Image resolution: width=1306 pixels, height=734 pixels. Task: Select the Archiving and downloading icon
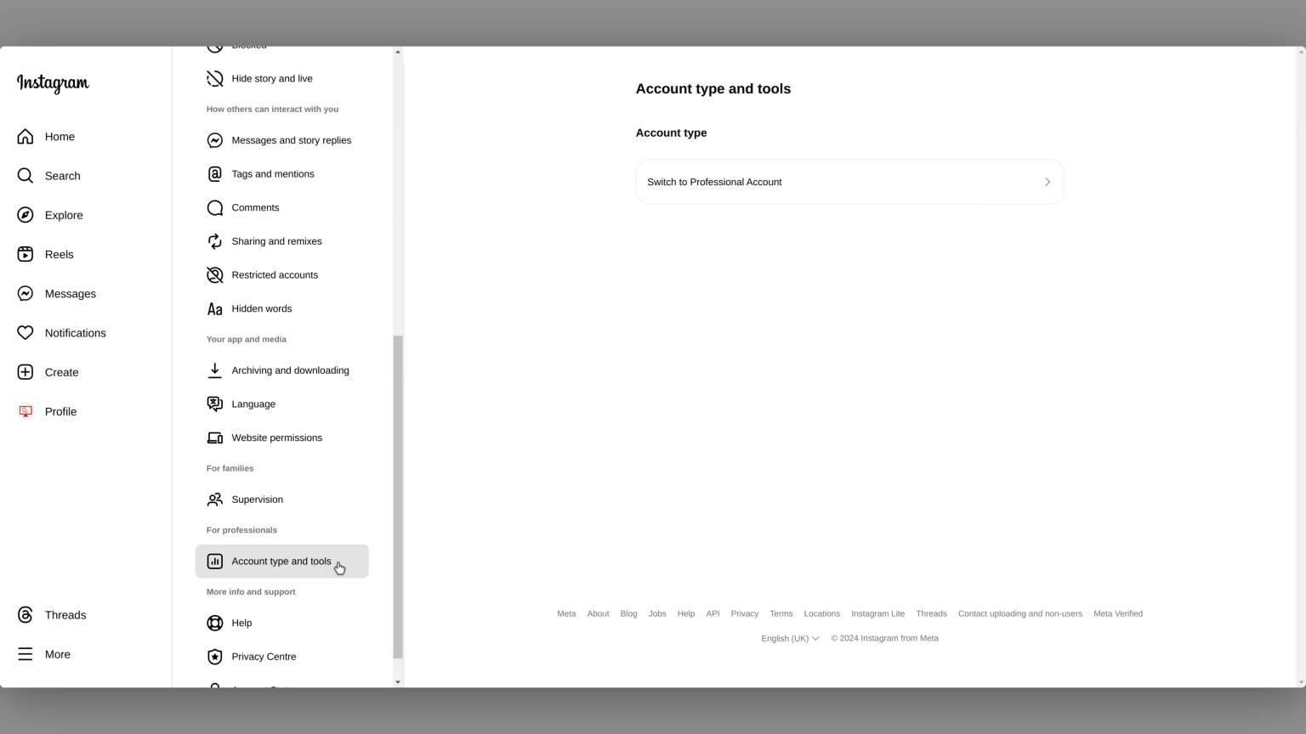[214, 370]
